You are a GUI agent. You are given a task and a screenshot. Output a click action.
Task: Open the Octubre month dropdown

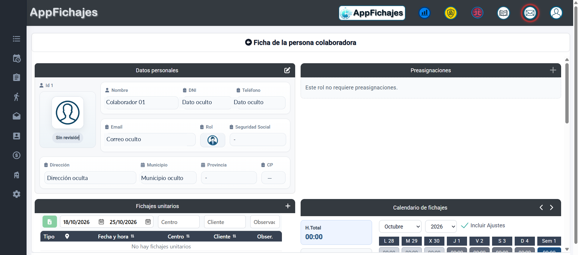point(400,227)
